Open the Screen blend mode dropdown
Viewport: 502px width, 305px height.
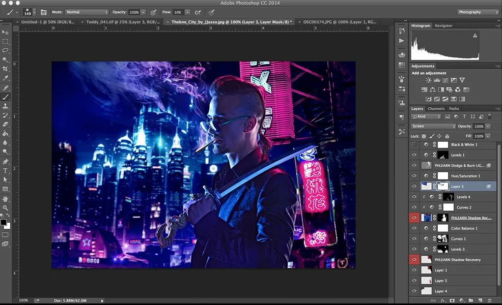[x=433, y=126]
